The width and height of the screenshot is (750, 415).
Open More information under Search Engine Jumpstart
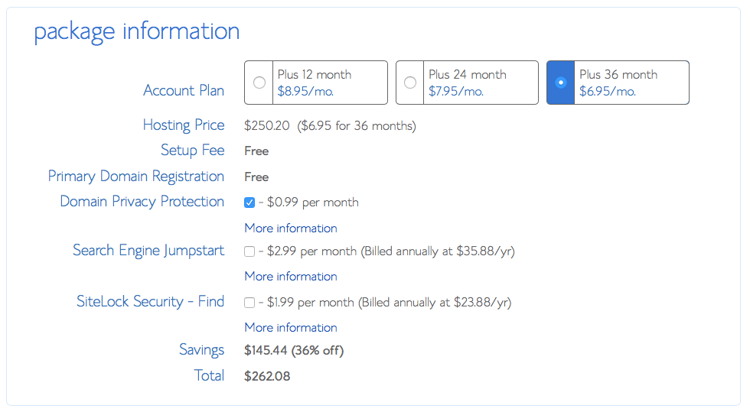point(291,277)
